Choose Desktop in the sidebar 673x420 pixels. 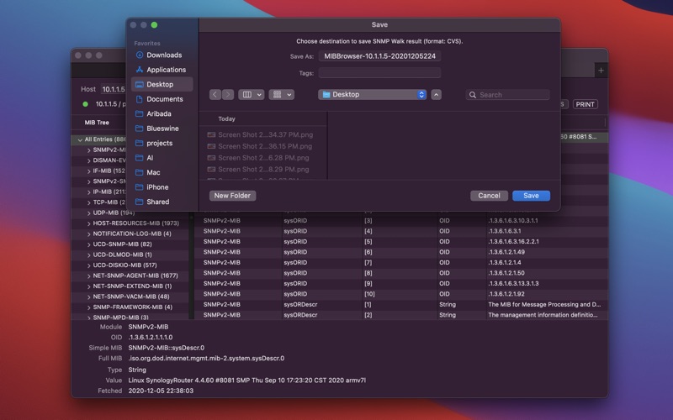click(162, 85)
